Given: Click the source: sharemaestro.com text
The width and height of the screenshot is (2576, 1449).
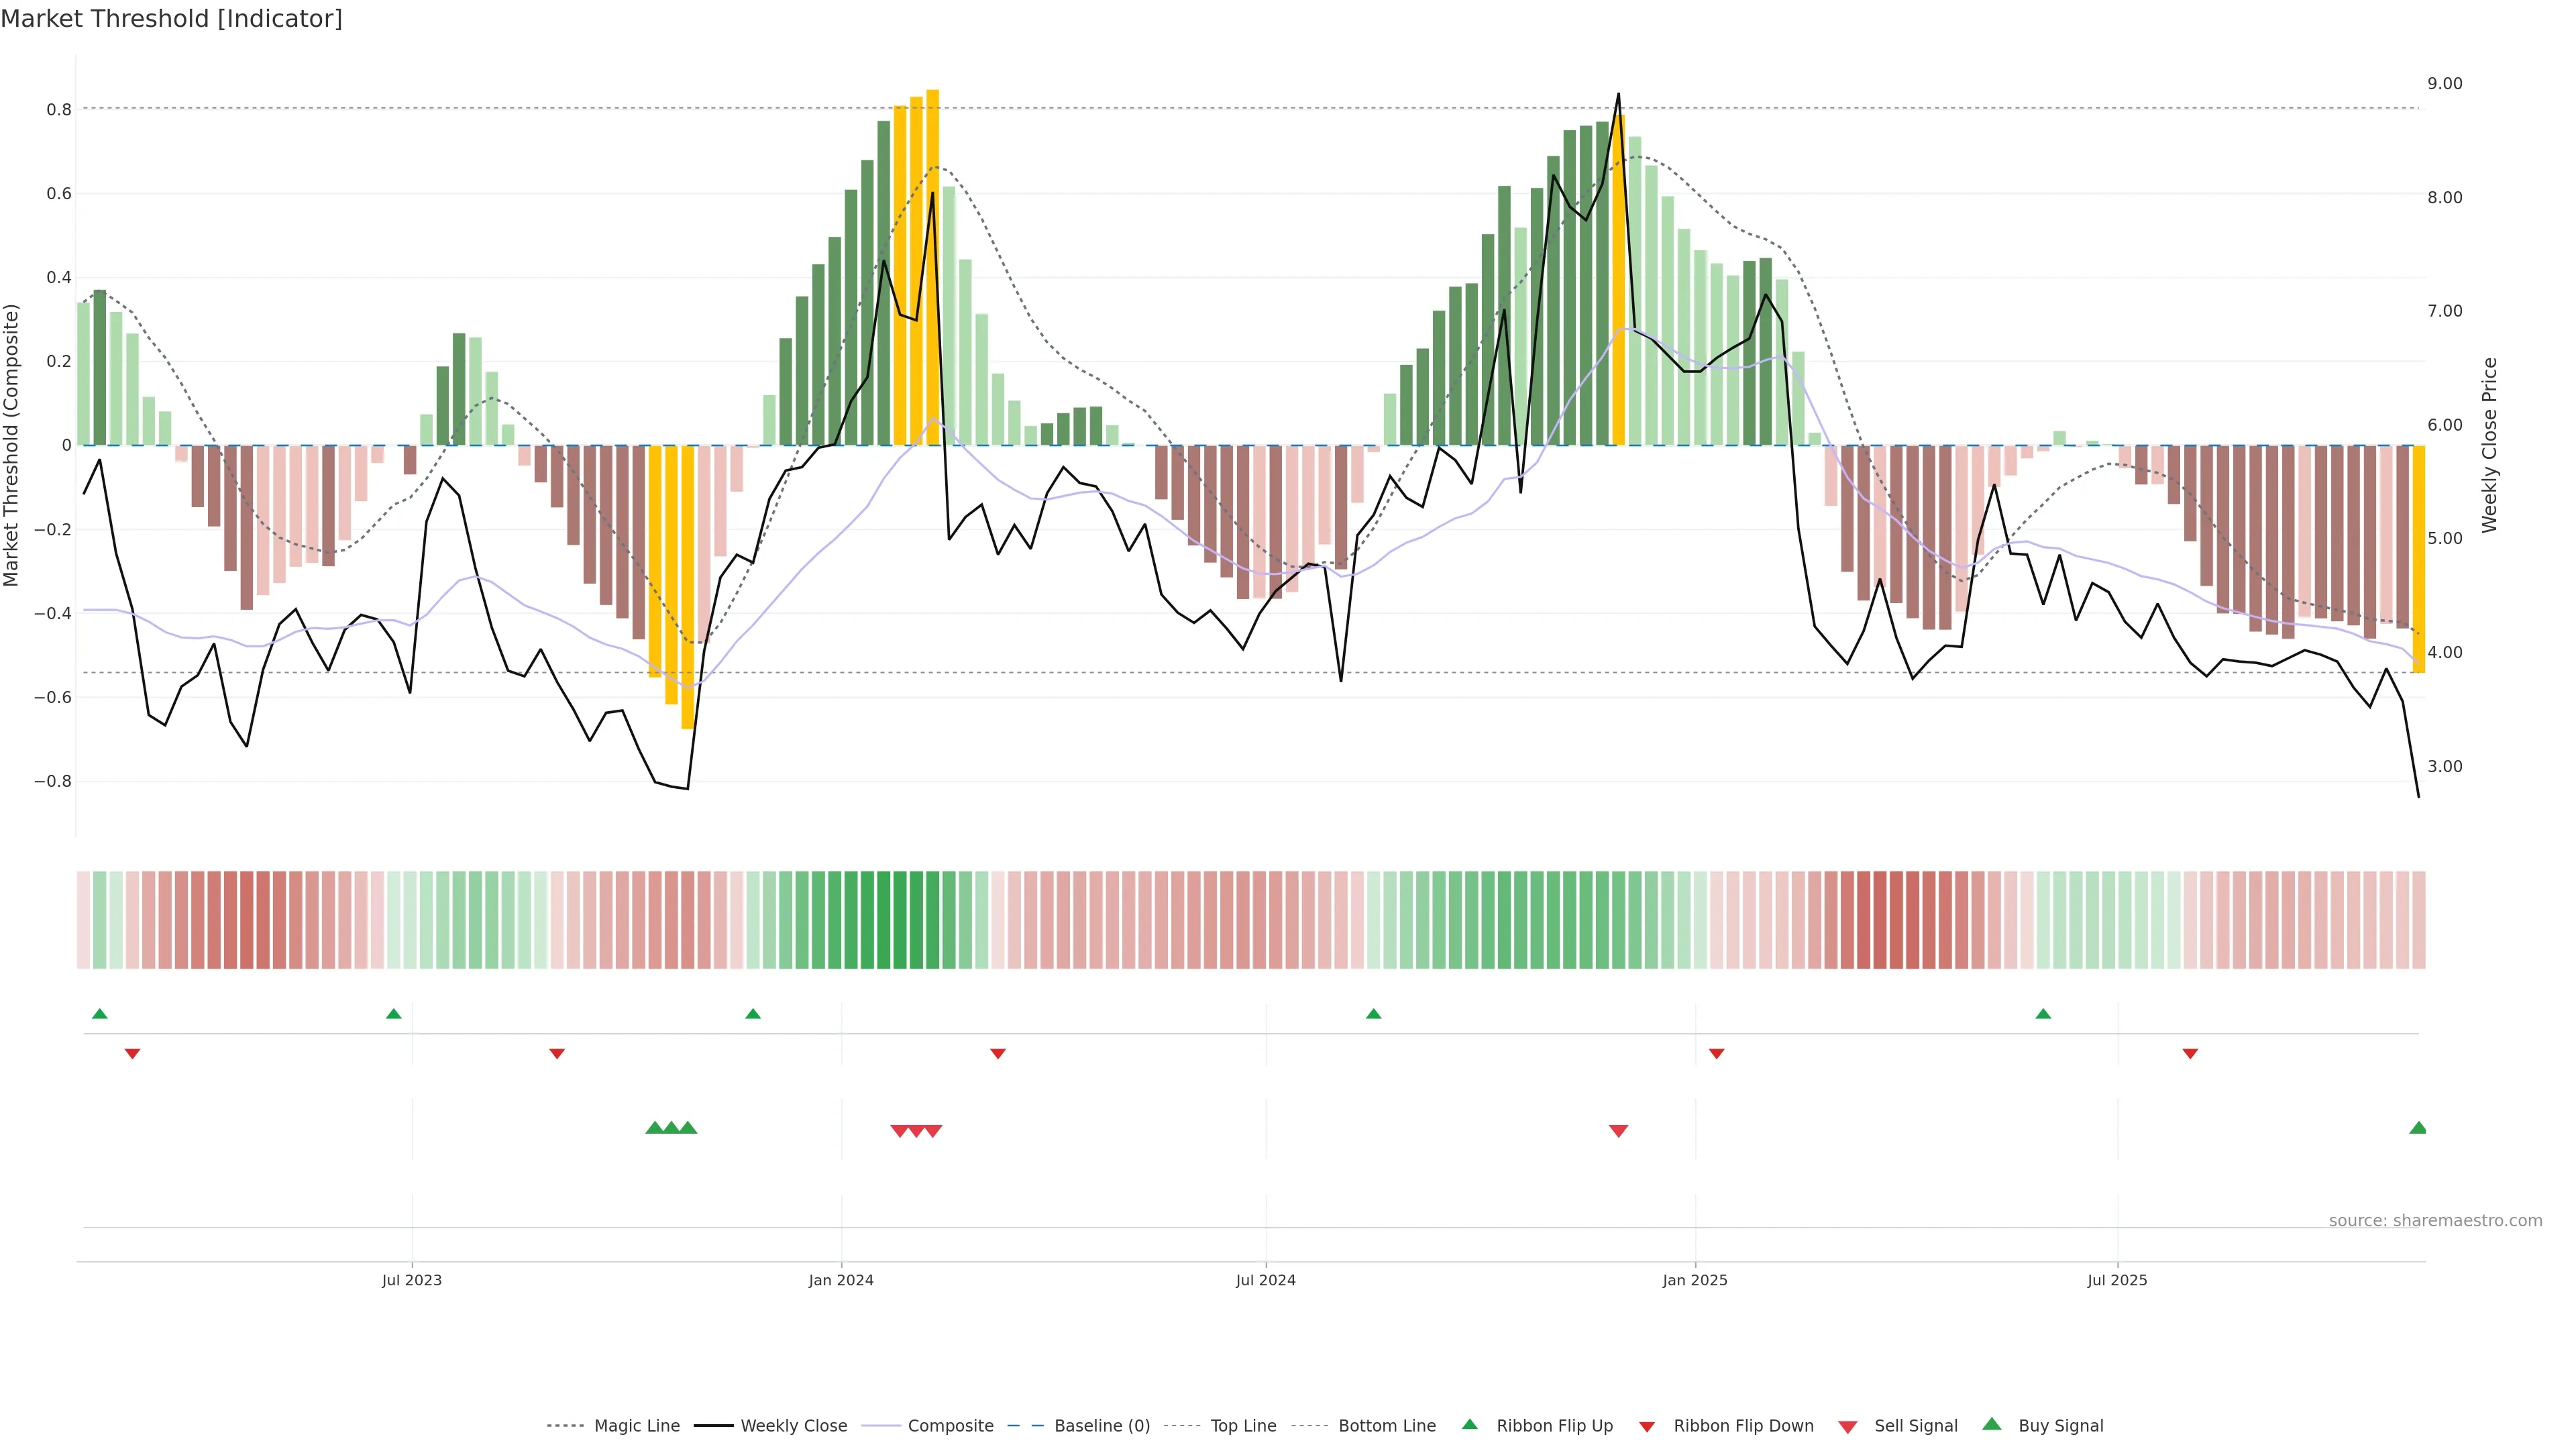Looking at the screenshot, I should tap(2435, 1220).
